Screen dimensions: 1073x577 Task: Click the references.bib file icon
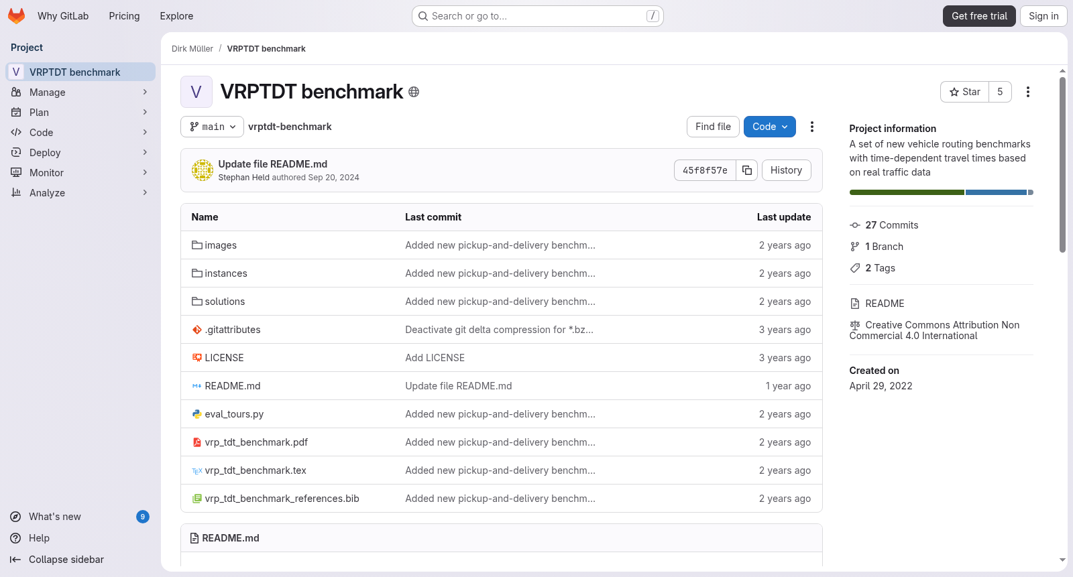(197, 499)
